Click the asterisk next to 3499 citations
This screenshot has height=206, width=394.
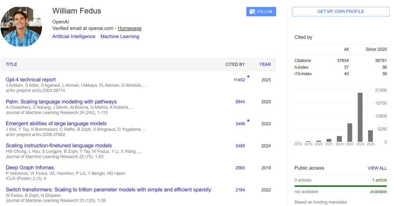pyautogui.click(x=248, y=121)
